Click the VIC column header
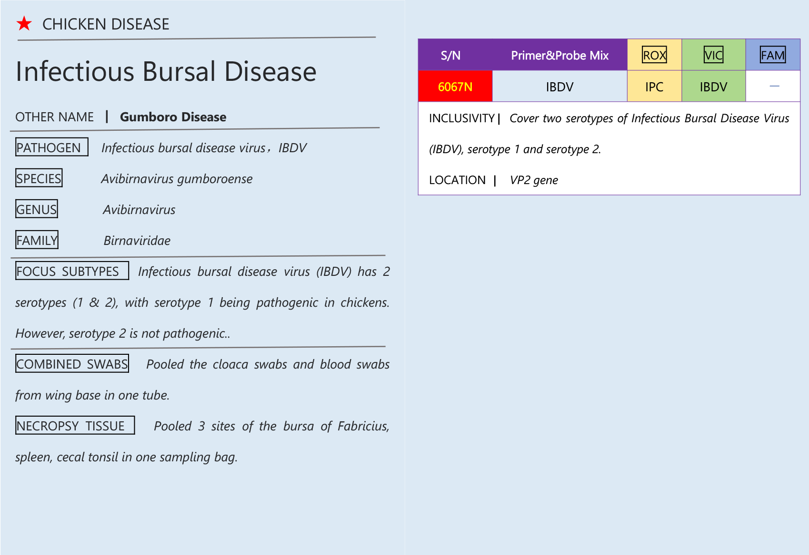This screenshot has width=809, height=555. [713, 55]
